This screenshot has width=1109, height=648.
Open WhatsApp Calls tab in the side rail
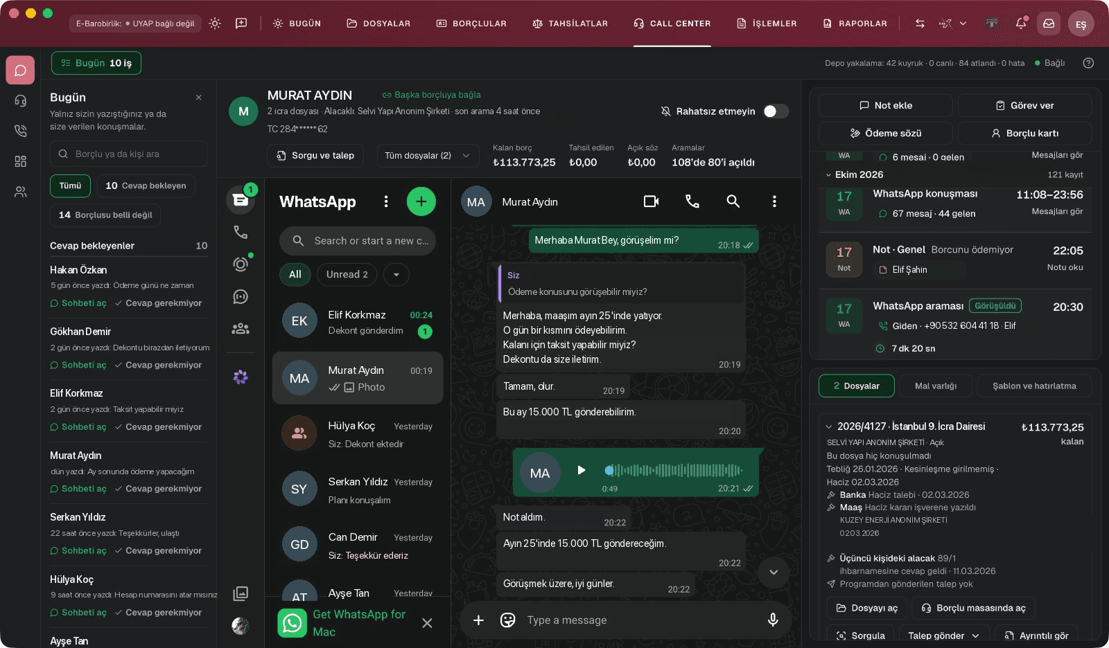[241, 232]
